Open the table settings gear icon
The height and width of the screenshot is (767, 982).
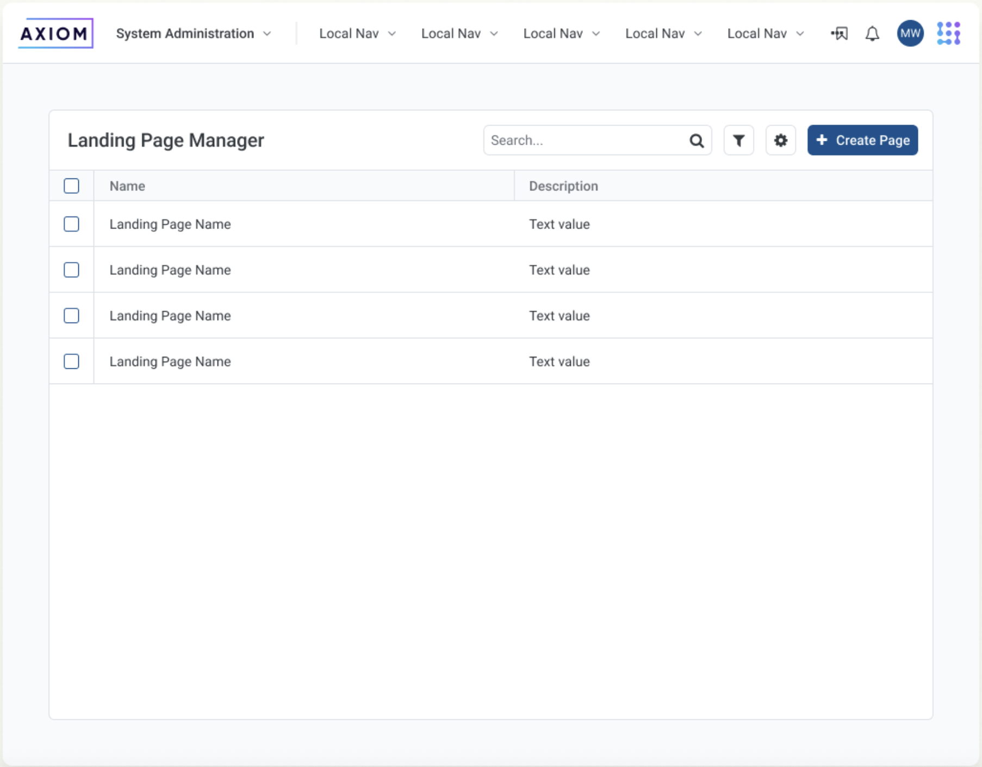[x=780, y=140]
